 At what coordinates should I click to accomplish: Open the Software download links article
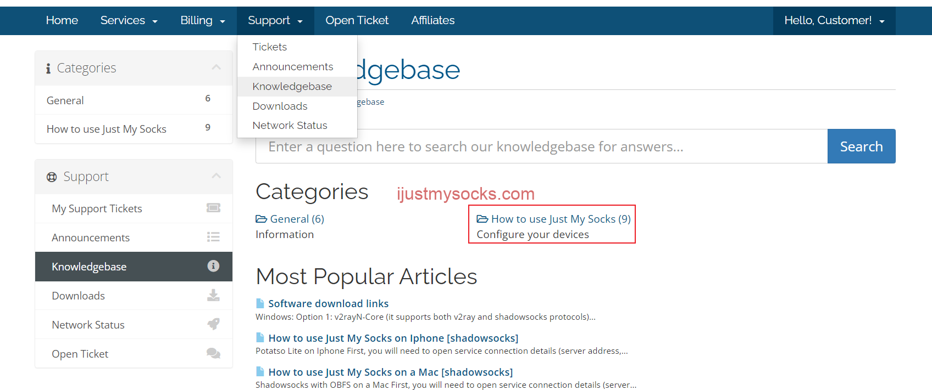pyautogui.click(x=329, y=303)
